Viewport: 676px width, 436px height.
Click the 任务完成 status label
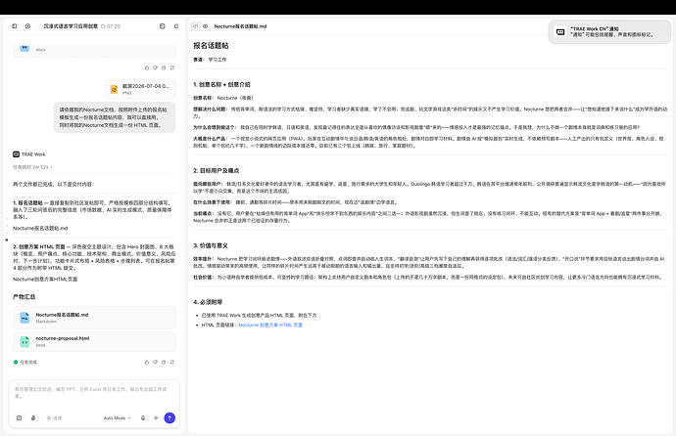click(25, 362)
